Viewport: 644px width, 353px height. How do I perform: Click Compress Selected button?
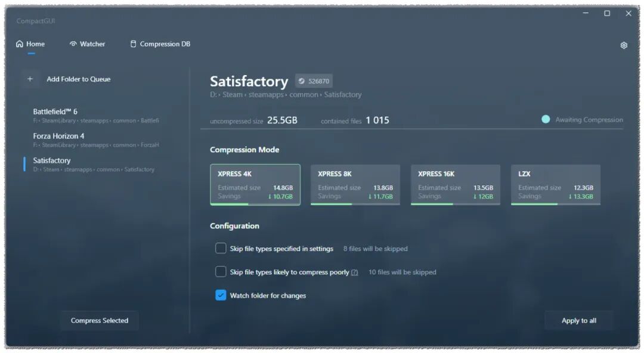100,321
